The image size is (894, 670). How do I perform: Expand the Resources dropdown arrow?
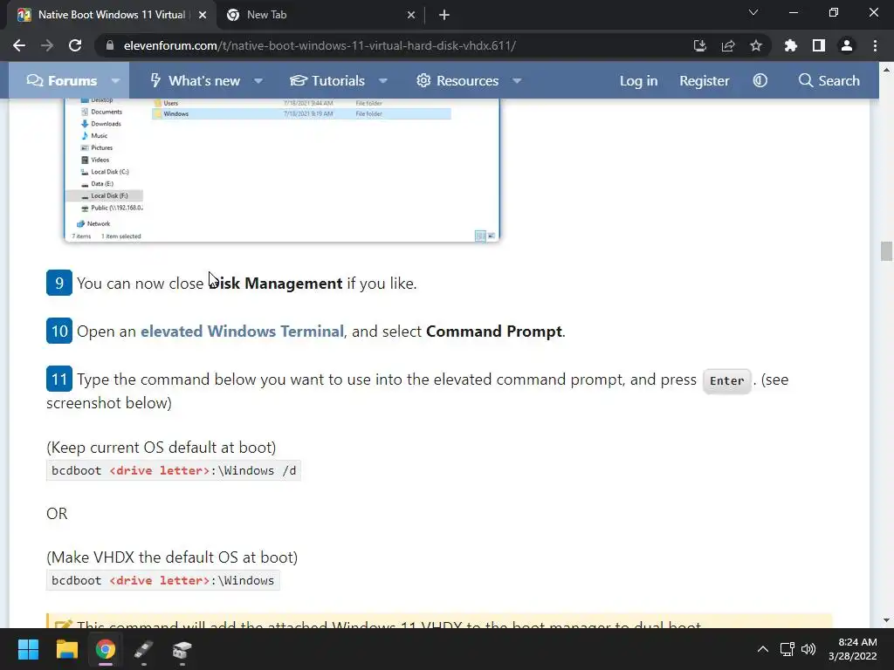tap(517, 81)
